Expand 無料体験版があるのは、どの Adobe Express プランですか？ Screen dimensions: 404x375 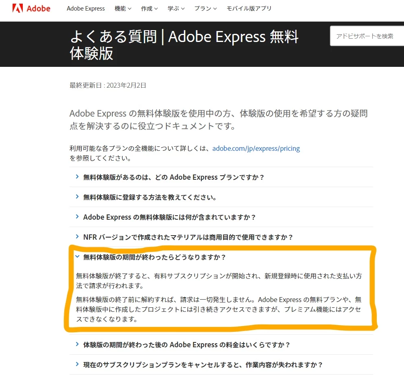point(221,177)
